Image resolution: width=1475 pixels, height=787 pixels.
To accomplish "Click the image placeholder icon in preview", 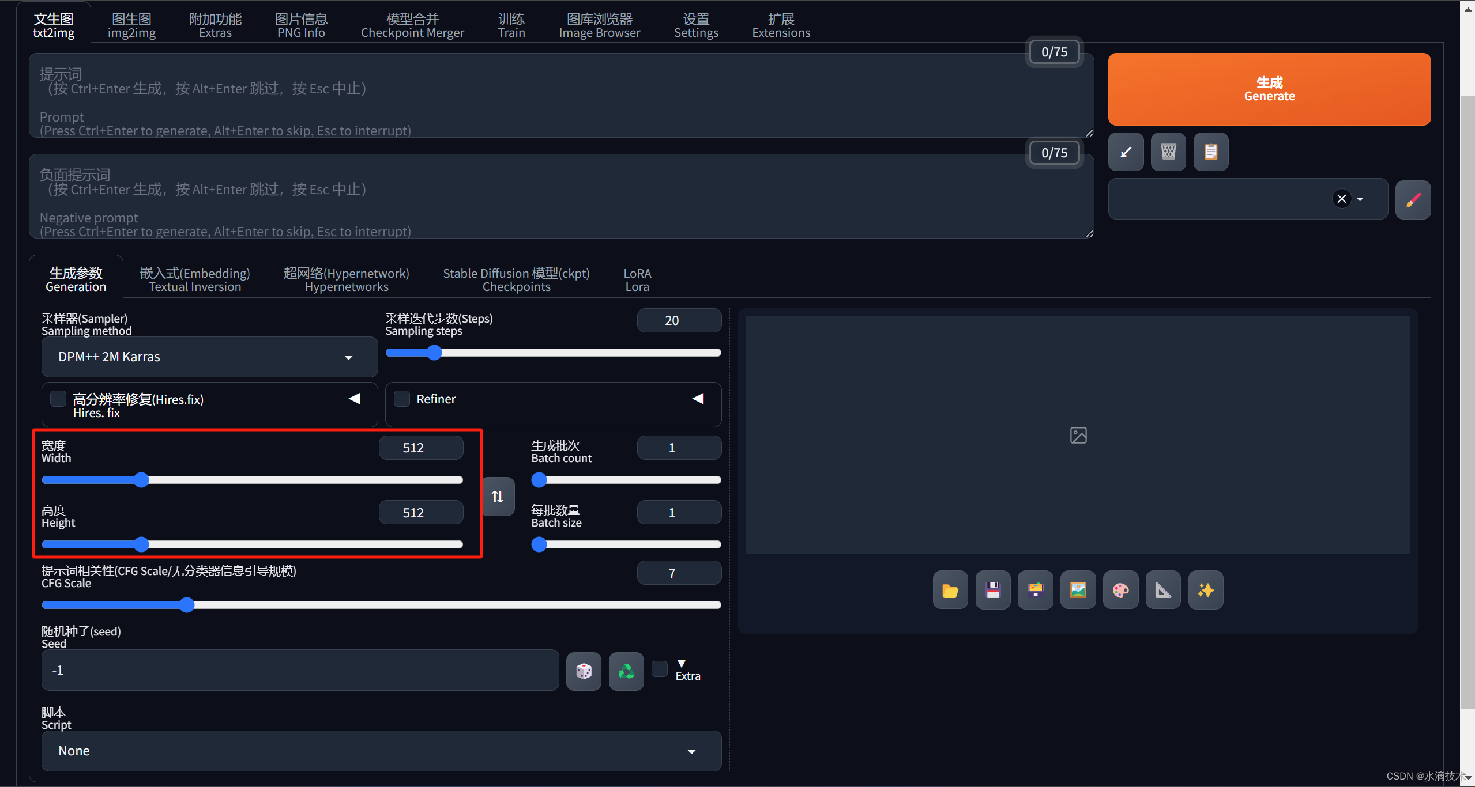I will pyautogui.click(x=1078, y=435).
